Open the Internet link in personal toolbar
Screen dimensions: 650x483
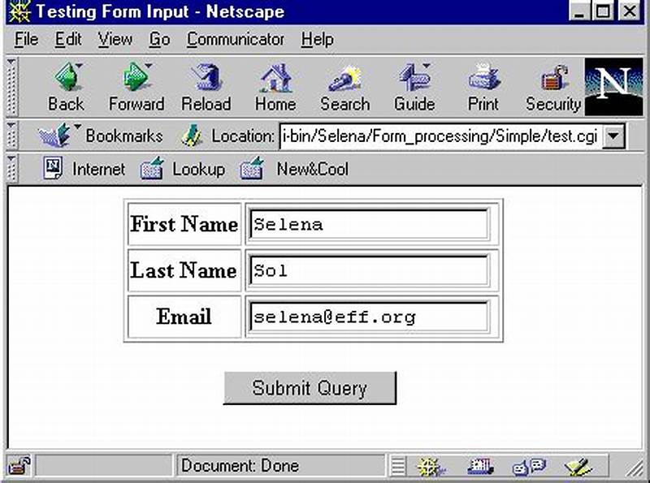click(x=87, y=169)
